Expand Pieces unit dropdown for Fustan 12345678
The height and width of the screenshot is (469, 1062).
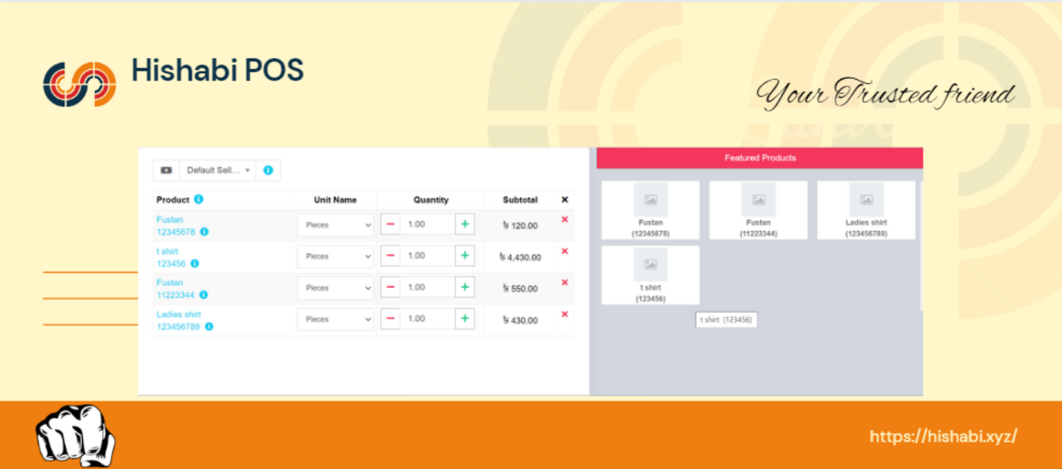click(335, 225)
